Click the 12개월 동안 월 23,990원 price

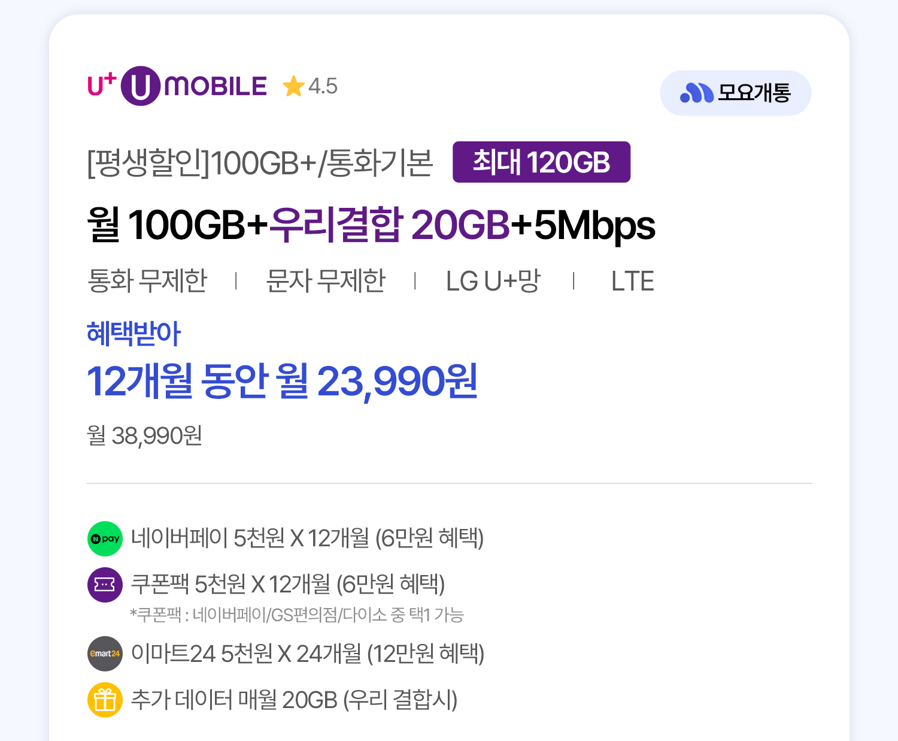[x=282, y=382]
